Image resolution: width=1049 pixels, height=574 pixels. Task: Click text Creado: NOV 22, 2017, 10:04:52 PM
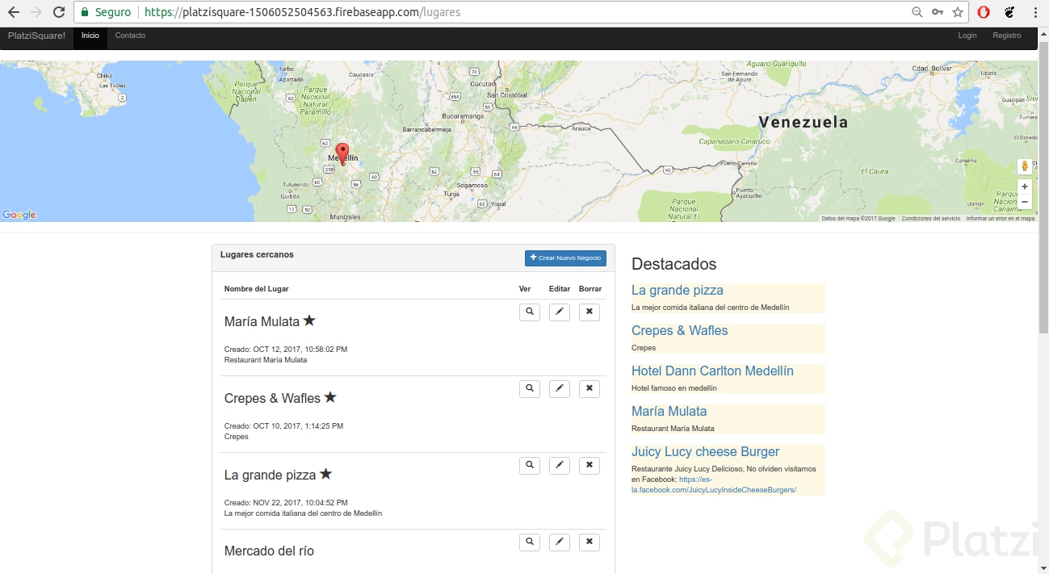(x=286, y=503)
